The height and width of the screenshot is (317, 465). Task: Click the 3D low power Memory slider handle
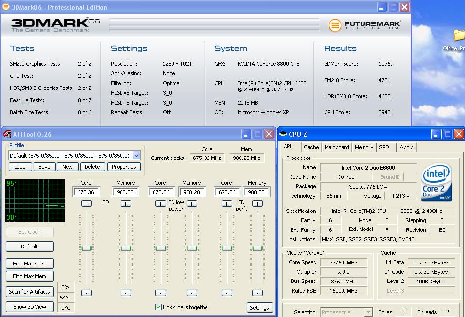[x=192, y=248]
